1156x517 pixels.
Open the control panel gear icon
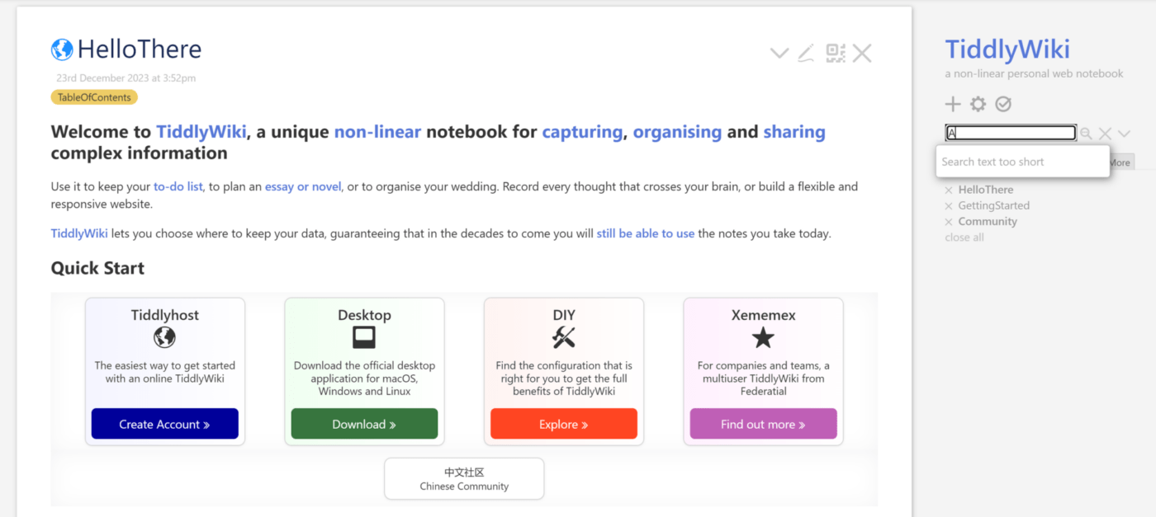(978, 104)
